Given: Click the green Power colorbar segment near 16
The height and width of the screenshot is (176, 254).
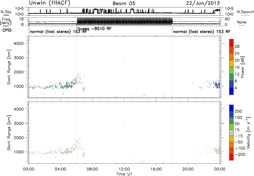Looking at the screenshot, I should tap(231, 70).
